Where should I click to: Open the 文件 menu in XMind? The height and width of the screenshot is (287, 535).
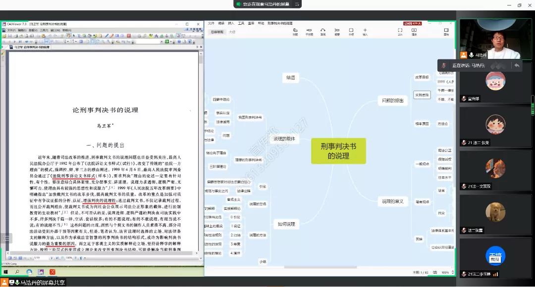(212, 23)
